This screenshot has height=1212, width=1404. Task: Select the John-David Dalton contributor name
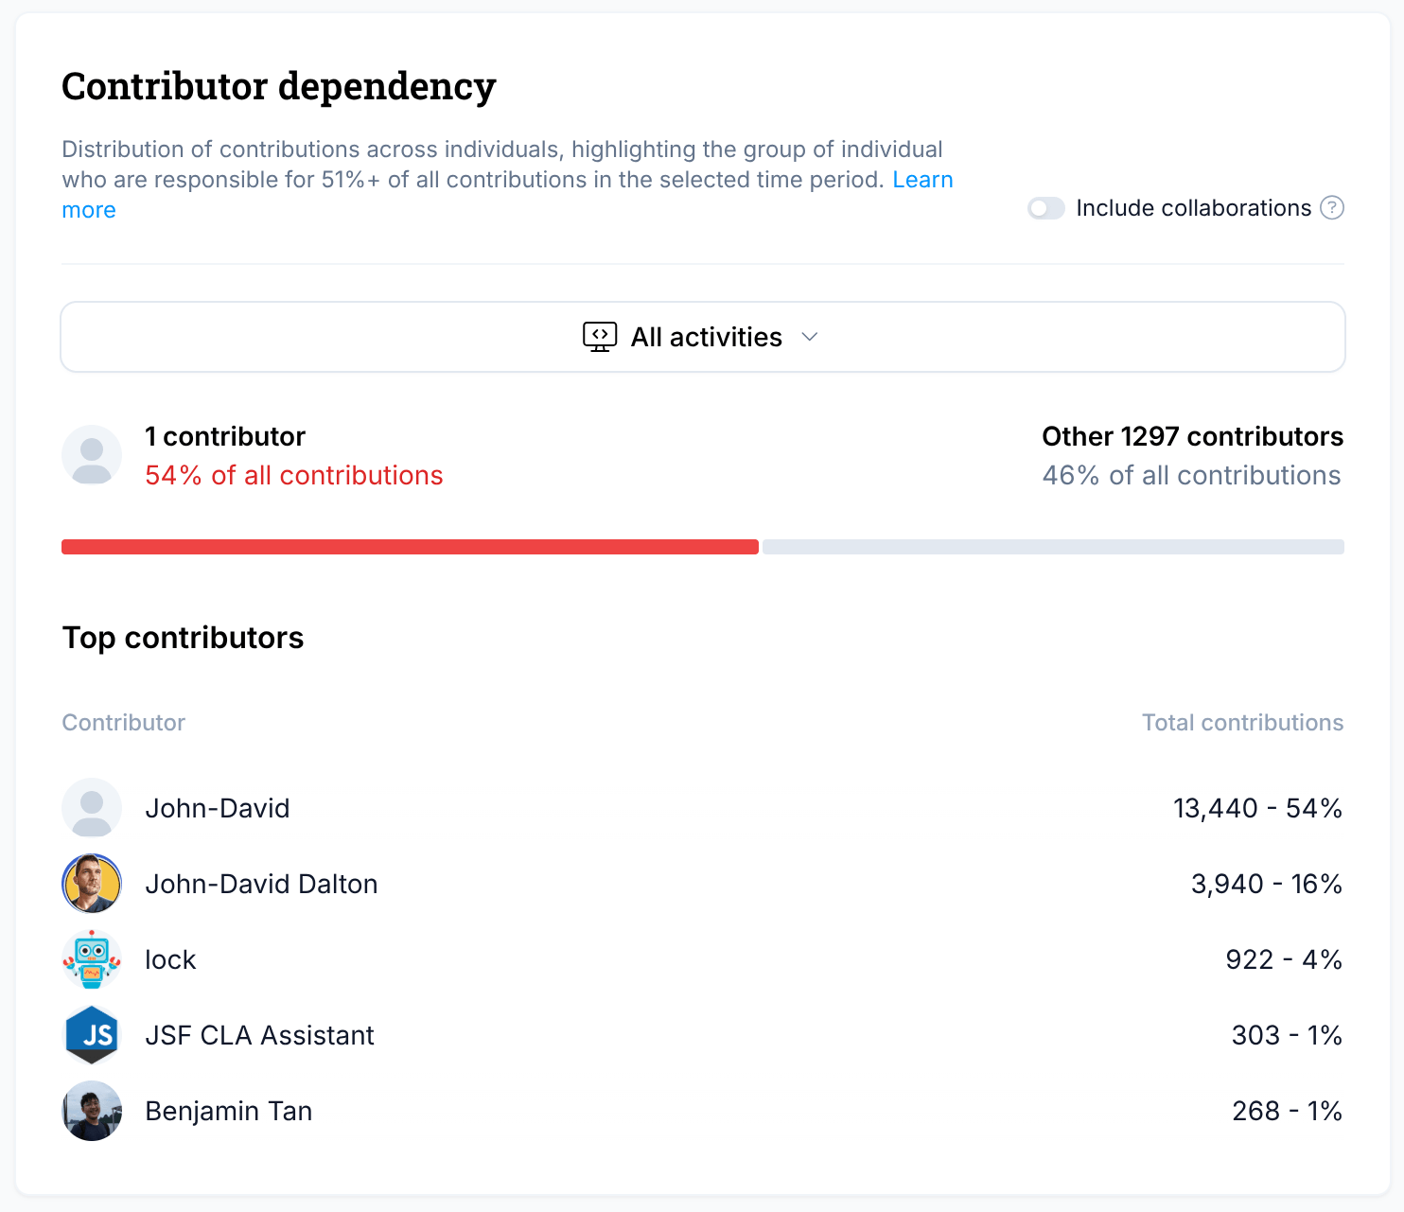tap(261, 884)
